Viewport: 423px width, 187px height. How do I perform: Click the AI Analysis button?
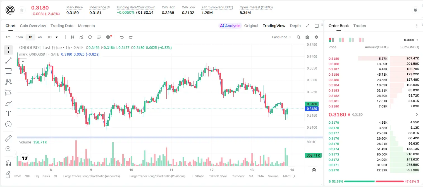[x=230, y=26]
